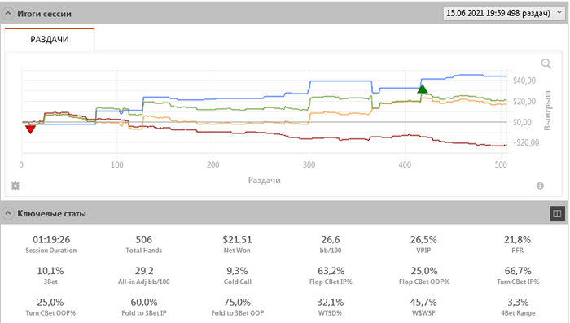Click the Total Hands 506 stat
Viewport: 570px width, 323px height.
(x=143, y=244)
